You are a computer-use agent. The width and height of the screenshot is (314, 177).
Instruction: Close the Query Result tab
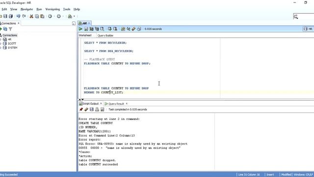tap(127, 104)
